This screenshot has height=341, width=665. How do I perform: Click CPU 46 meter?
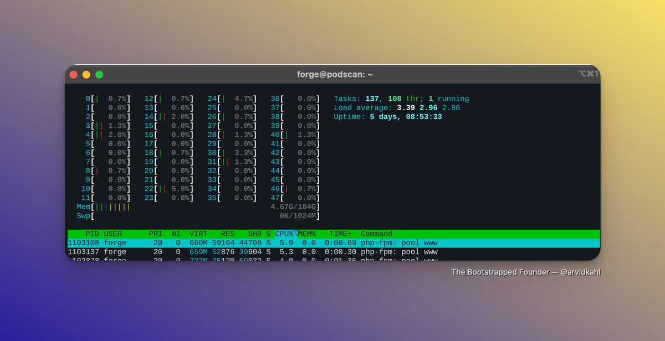pos(295,189)
